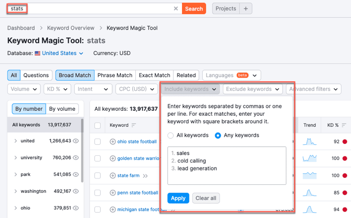Viewport: 351px width, 218px height.
Task: Click the sort icon next to Keyword column
Action: click(x=134, y=125)
